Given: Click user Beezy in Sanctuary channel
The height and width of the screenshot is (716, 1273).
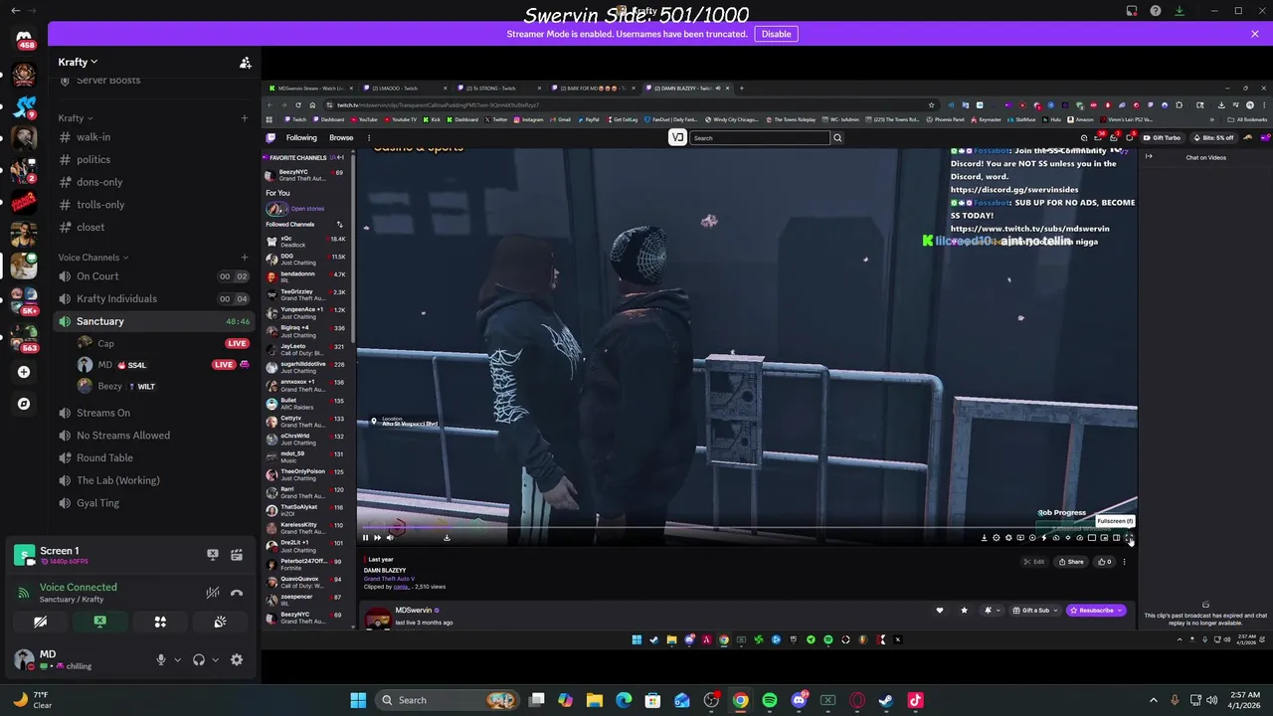Looking at the screenshot, I should click(x=163, y=386).
